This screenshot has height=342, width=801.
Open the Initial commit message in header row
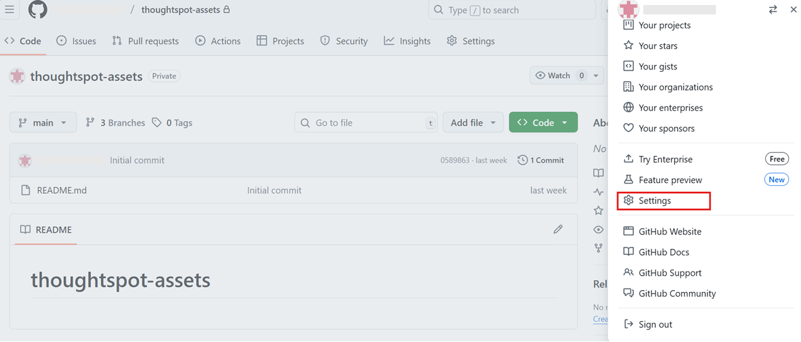click(x=137, y=160)
